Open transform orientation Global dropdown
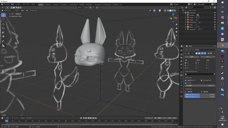 [x=79, y=8]
